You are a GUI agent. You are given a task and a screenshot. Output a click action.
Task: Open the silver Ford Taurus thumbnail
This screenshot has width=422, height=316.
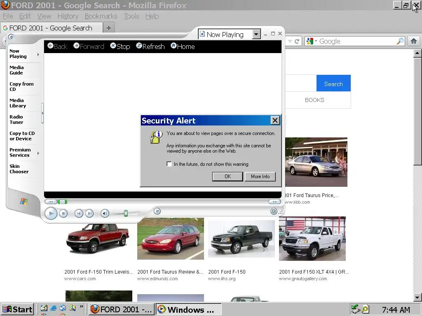(316, 162)
